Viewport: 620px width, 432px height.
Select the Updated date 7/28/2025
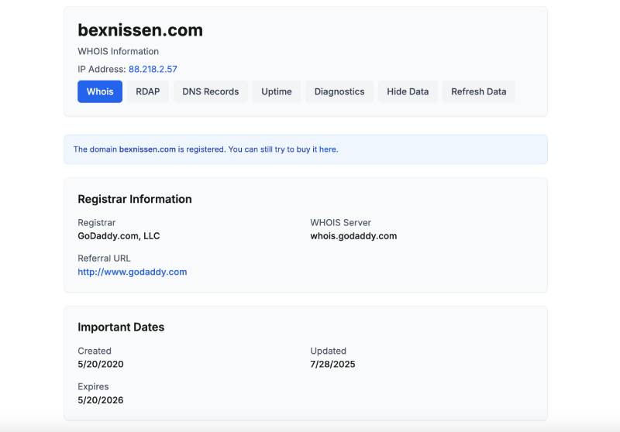click(x=332, y=364)
